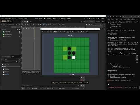Image resolution: width=140 pixels, height=105 pixels.
Task: Switch to the Script workspace
Action: pos(48,19)
